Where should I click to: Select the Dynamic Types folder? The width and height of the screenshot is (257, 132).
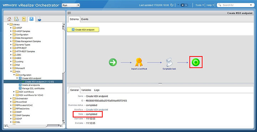pyautogui.click(x=23, y=45)
